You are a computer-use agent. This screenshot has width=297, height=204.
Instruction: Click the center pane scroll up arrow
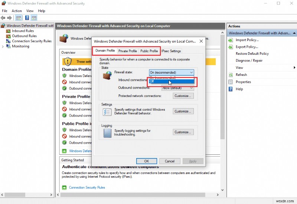pyautogui.click(x=222, y=33)
